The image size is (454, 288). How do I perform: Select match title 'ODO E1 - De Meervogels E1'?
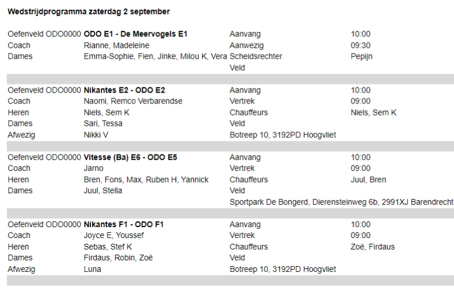tap(136, 34)
